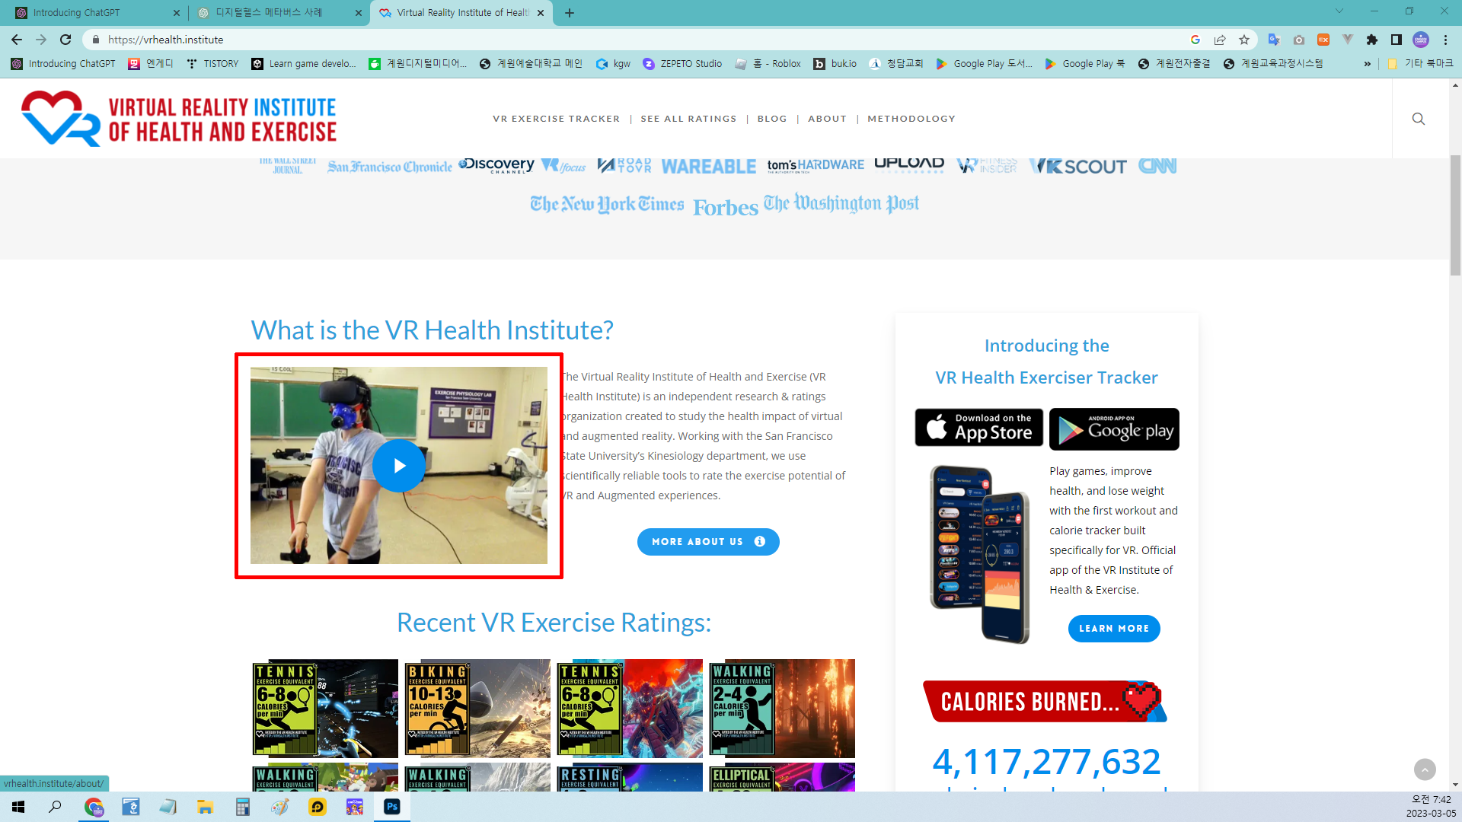Click the Discovery Channel logo
Image resolution: width=1462 pixels, height=822 pixels.
click(496, 165)
